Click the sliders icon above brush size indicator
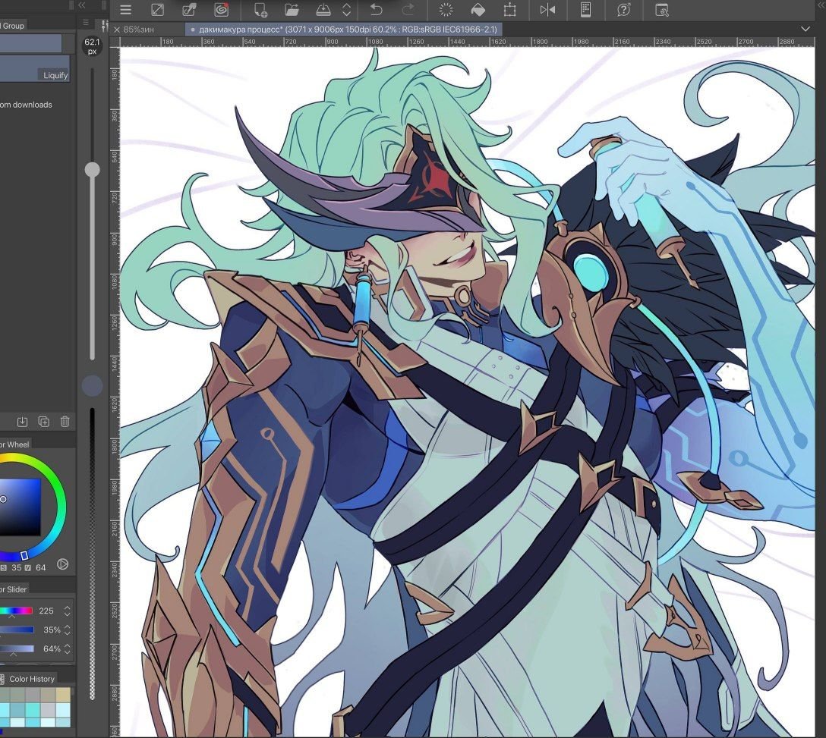826x738 pixels. tap(104, 26)
